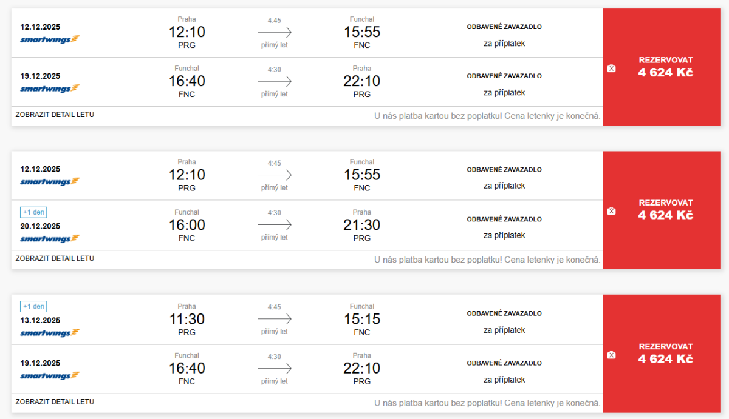Open flight details for the 13.12.2025 departure offer
The height and width of the screenshot is (419, 729).
click(55, 401)
